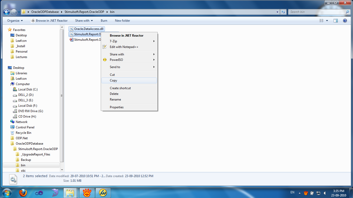This screenshot has height=198, width=353.
Task: Click Stimulsoft.Report.OracleODP breadcrumb segment
Action: [x=85, y=12]
